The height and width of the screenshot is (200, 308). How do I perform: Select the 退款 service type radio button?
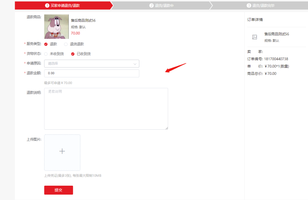(x=46, y=44)
